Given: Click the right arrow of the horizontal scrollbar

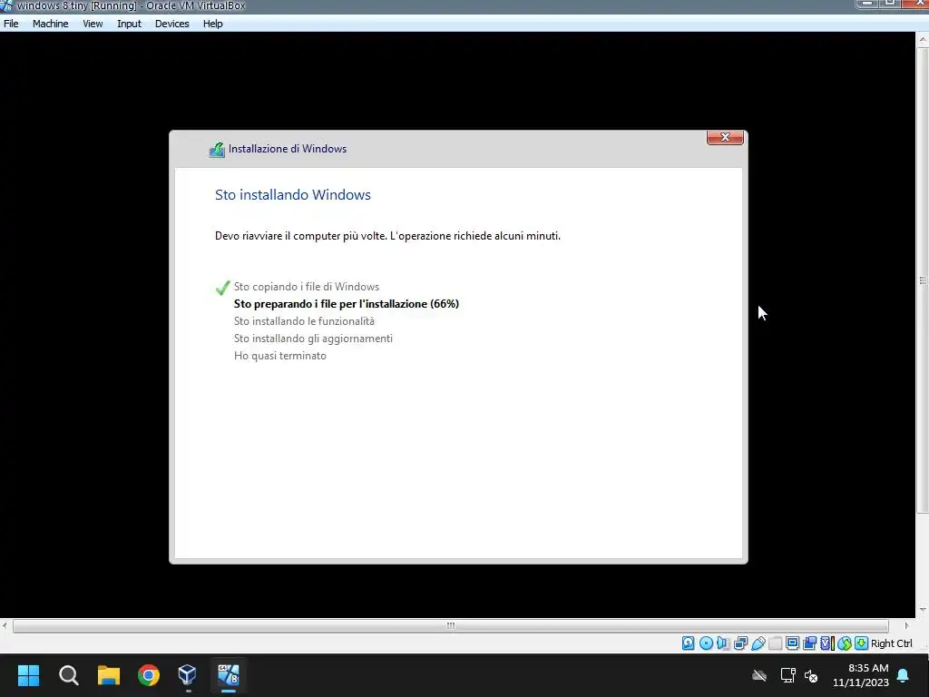Looking at the screenshot, I should (906, 626).
